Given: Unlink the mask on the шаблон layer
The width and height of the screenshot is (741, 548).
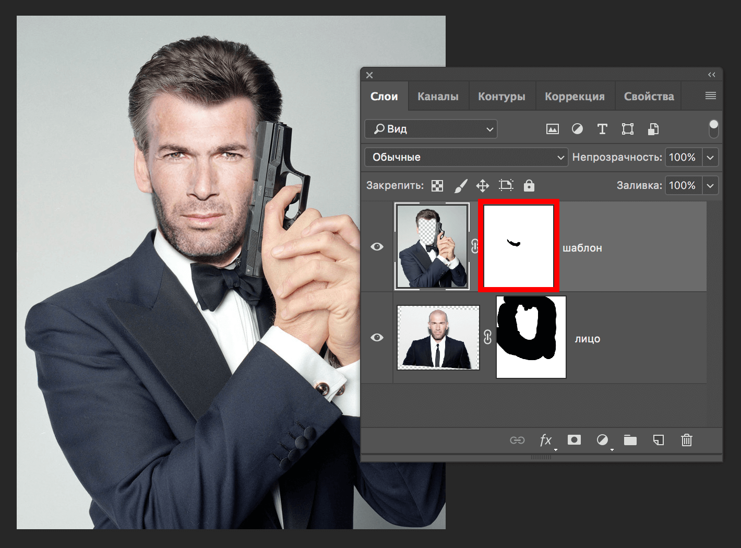Looking at the screenshot, I should 474,246.
